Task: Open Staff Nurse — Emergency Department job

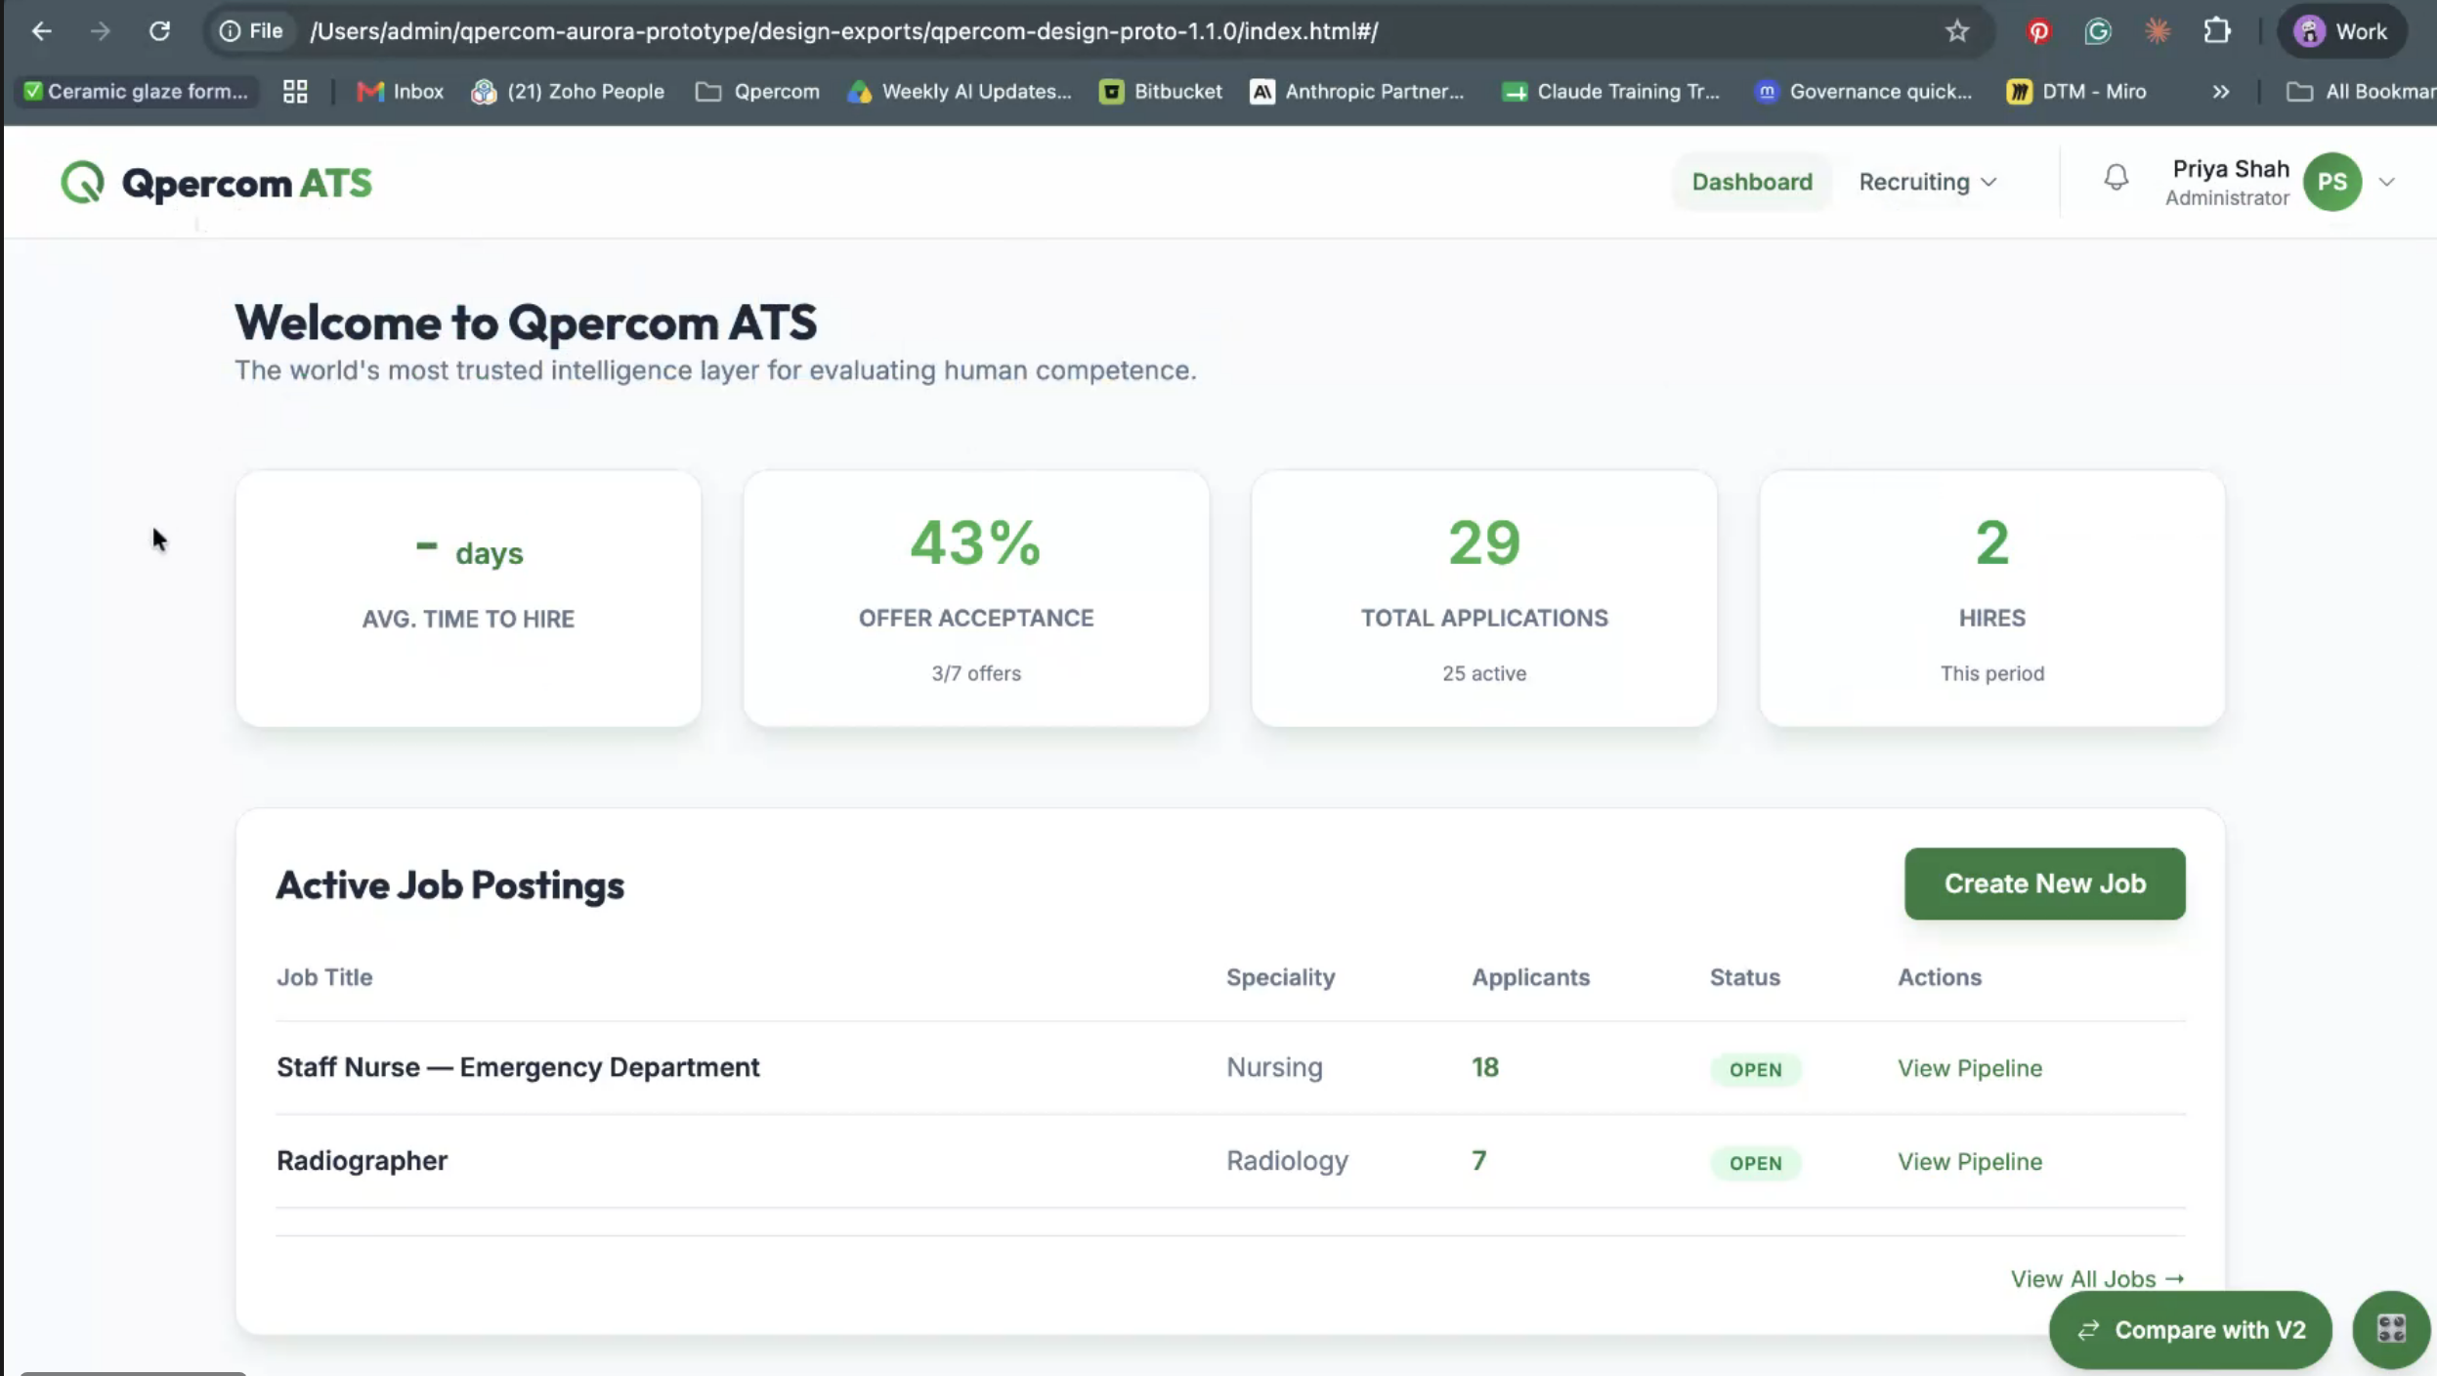Action: point(518,1067)
